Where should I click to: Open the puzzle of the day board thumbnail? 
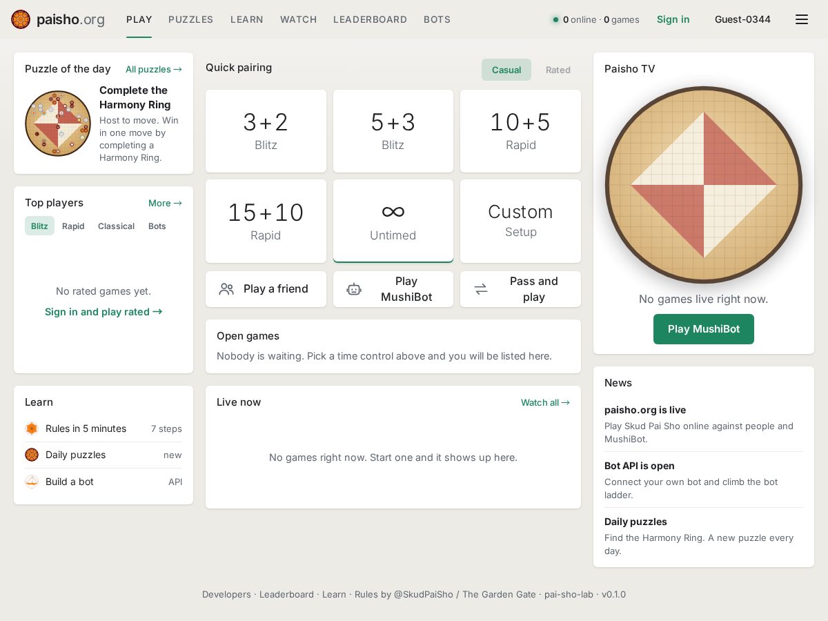(x=58, y=124)
